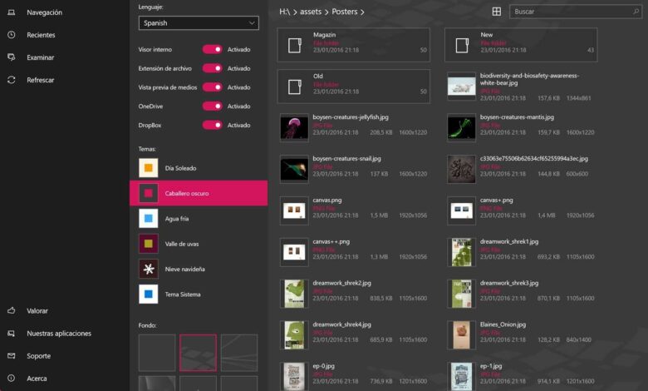
Task: Expand chevron after H:\ in breadcrumb
Action: point(295,12)
